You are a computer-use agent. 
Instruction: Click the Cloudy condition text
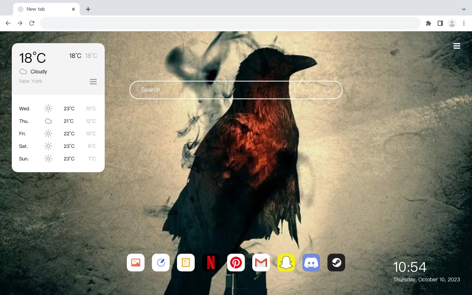point(39,72)
